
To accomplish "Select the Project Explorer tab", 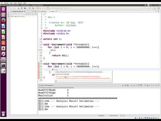I will pyautogui.click(x=18, y=11).
